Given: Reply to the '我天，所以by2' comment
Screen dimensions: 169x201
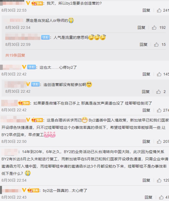Looking at the screenshot, I should pyautogui.click(x=146, y=10).
